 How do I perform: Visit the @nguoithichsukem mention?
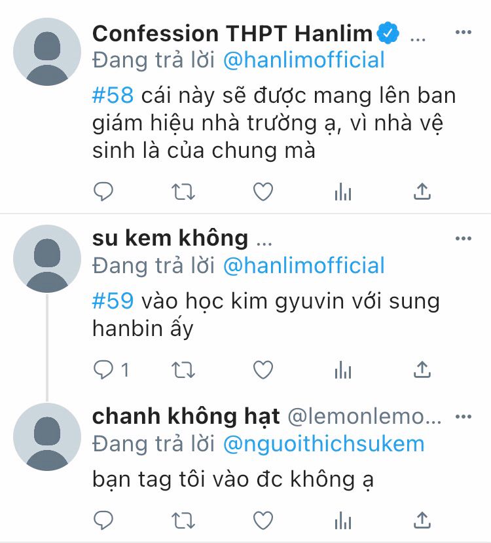[324, 444]
